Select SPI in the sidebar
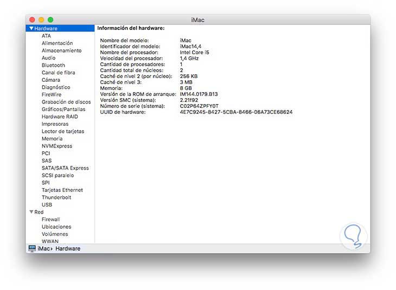Screen dimensions: 396x290 pos(46,183)
